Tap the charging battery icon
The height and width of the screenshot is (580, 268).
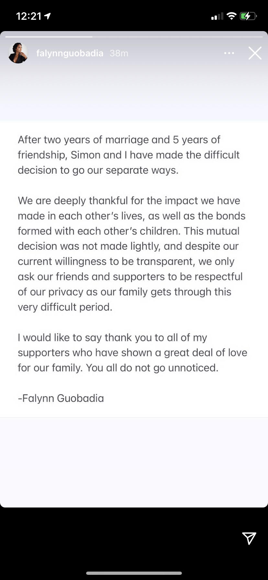pyautogui.click(x=248, y=16)
